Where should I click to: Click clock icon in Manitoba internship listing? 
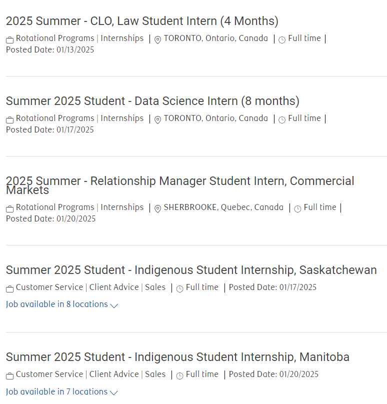[179, 376]
